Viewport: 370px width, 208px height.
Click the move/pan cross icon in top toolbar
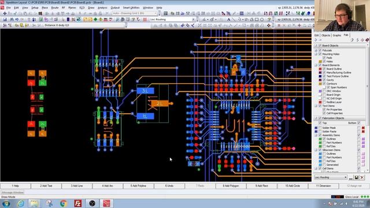pos(5,13)
